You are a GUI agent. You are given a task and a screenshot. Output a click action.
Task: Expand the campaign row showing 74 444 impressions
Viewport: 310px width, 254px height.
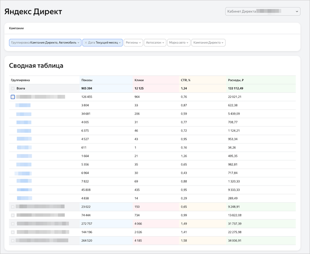[x=13, y=215]
